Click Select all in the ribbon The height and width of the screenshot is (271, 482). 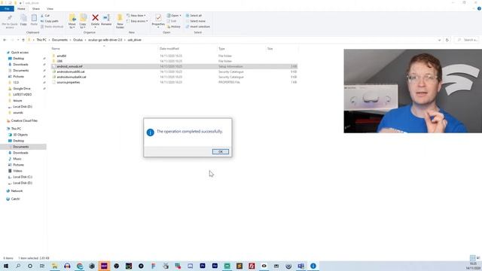(x=194, y=15)
